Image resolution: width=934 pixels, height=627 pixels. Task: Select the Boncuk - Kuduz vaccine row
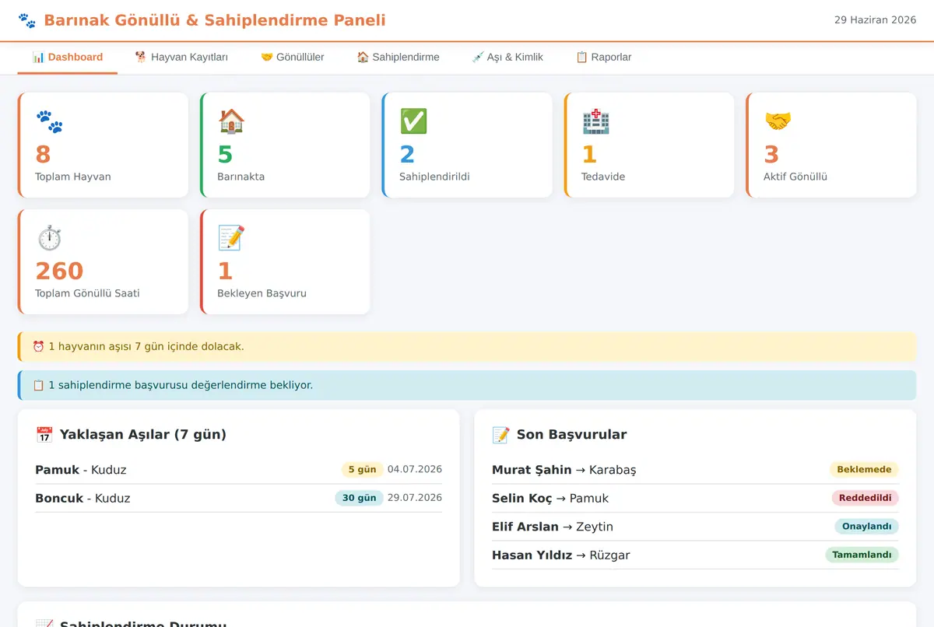(238, 499)
